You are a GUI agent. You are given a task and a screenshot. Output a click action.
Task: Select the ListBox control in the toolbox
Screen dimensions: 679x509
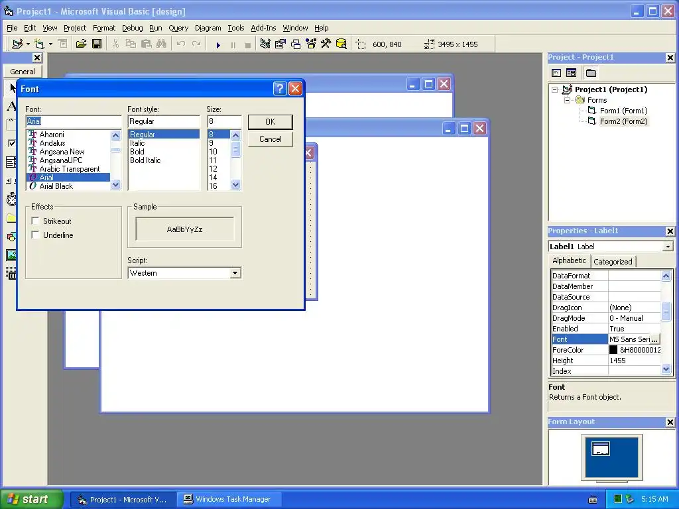11,162
